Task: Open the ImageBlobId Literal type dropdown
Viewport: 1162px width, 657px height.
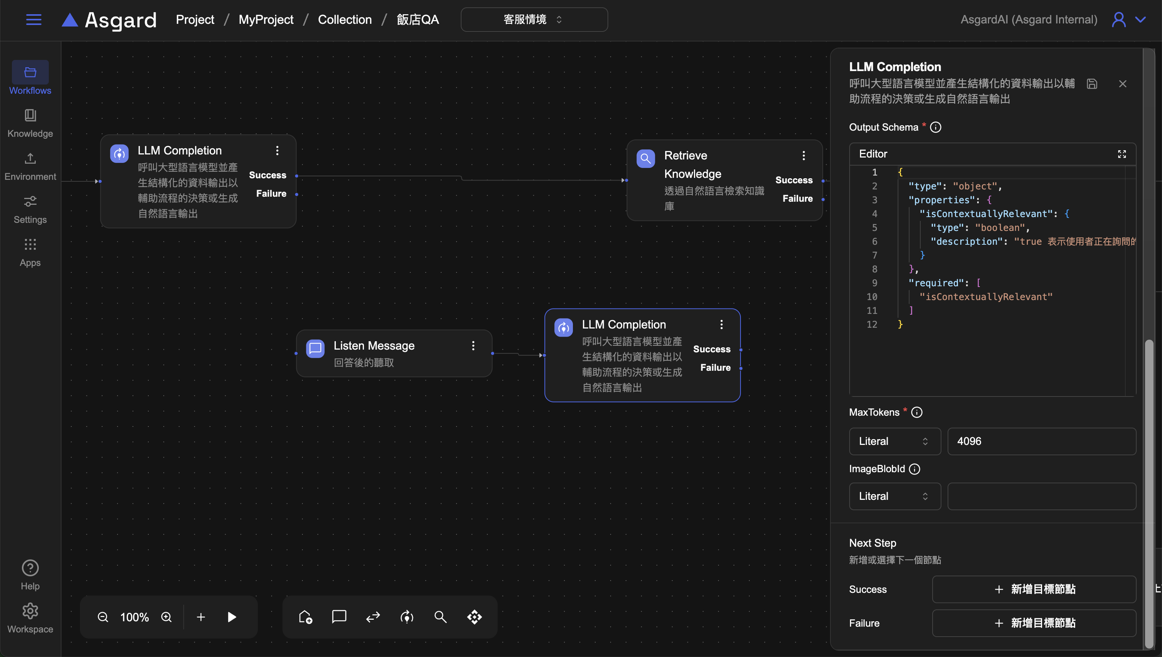Action: click(895, 496)
